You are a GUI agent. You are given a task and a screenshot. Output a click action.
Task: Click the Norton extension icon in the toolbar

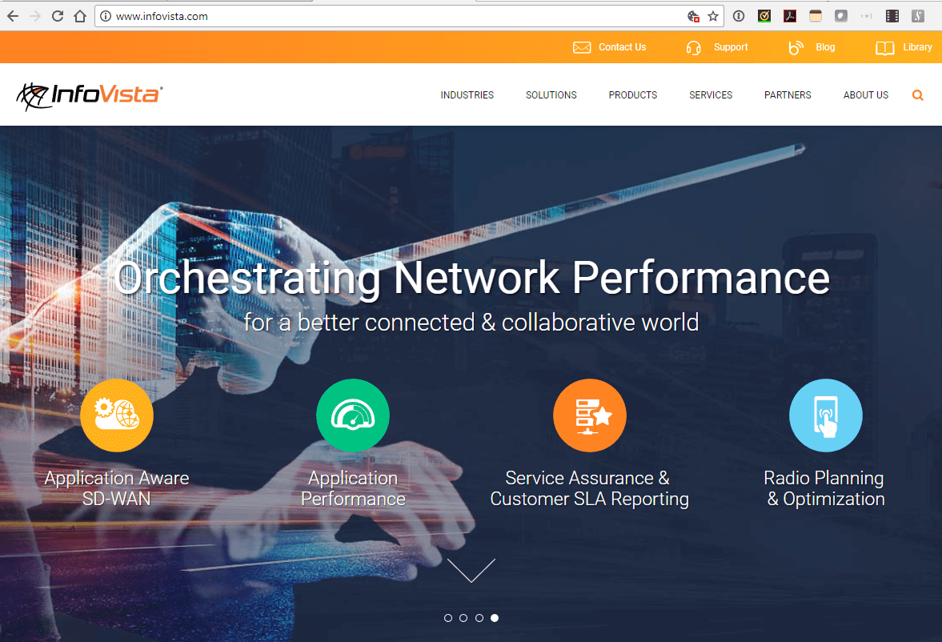click(764, 15)
